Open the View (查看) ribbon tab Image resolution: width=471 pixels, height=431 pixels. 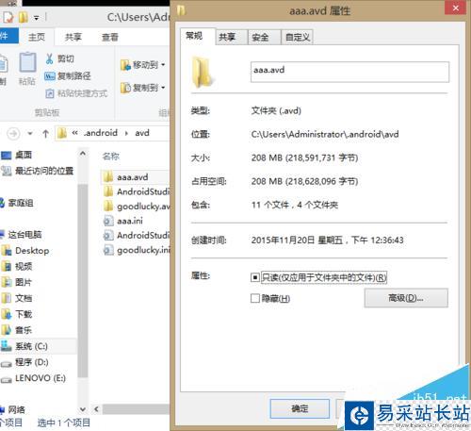[x=110, y=37]
